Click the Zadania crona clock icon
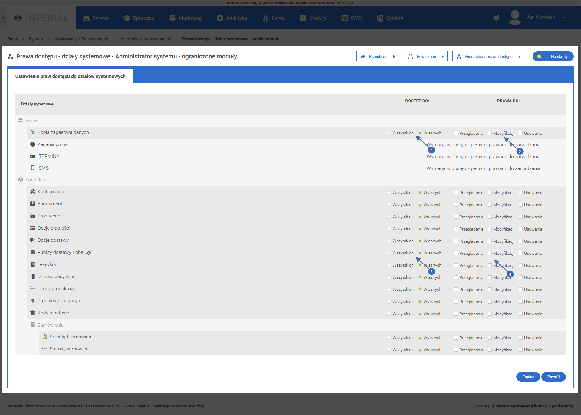This screenshot has width=581, height=415. point(33,144)
